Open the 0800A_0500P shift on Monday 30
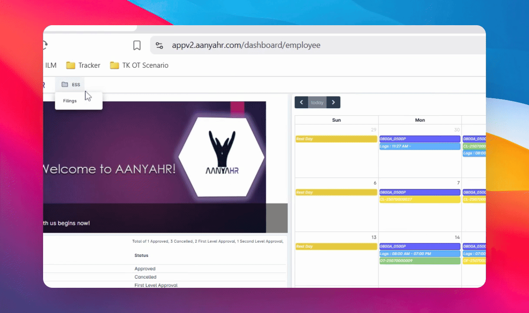This screenshot has width=529, height=313. point(420,139)
